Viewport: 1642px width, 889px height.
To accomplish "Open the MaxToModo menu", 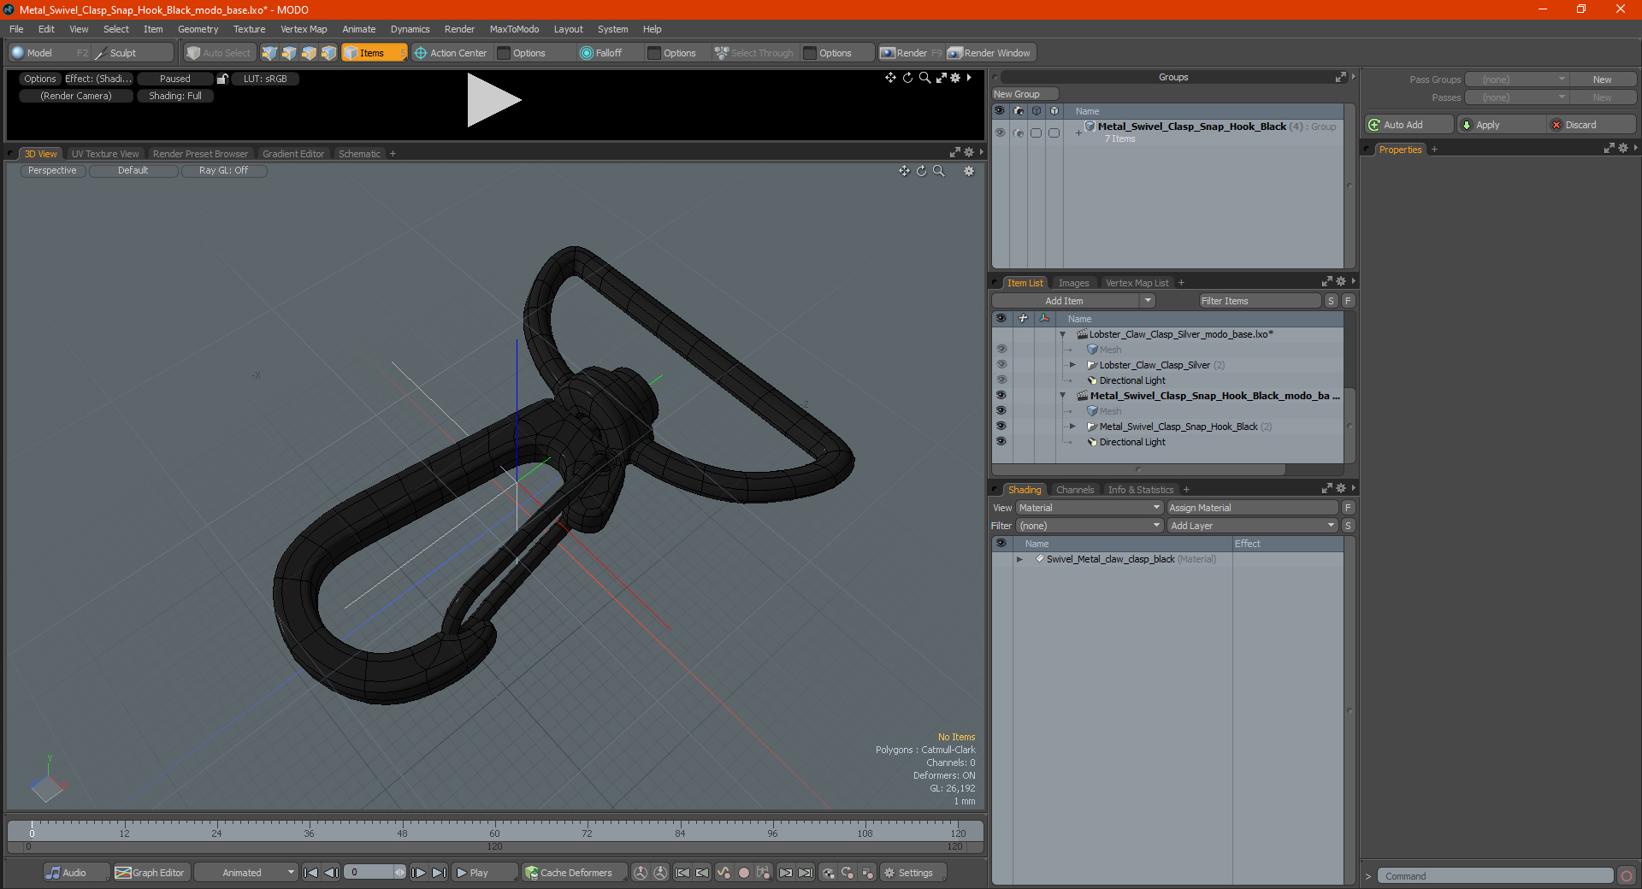I will 514,29.
